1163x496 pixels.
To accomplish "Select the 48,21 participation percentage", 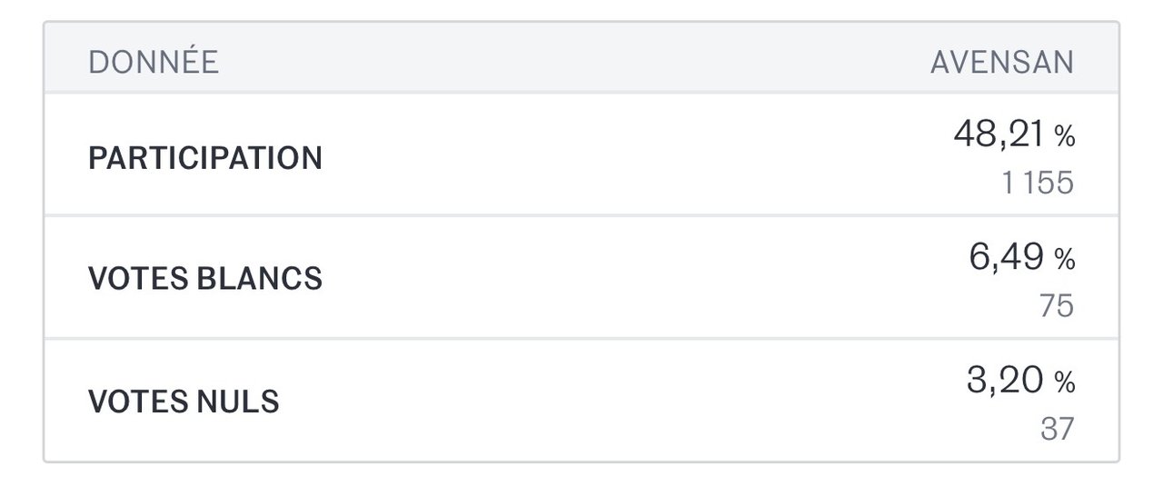I will [x=999, y=134].
